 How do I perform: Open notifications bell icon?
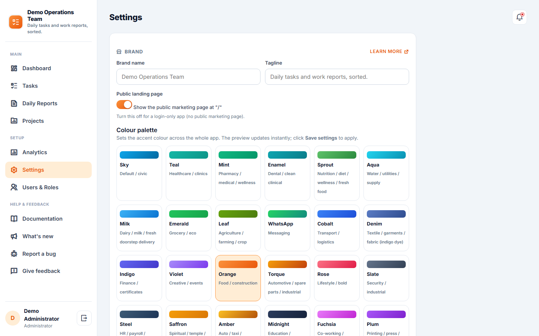tap(520, 17)
